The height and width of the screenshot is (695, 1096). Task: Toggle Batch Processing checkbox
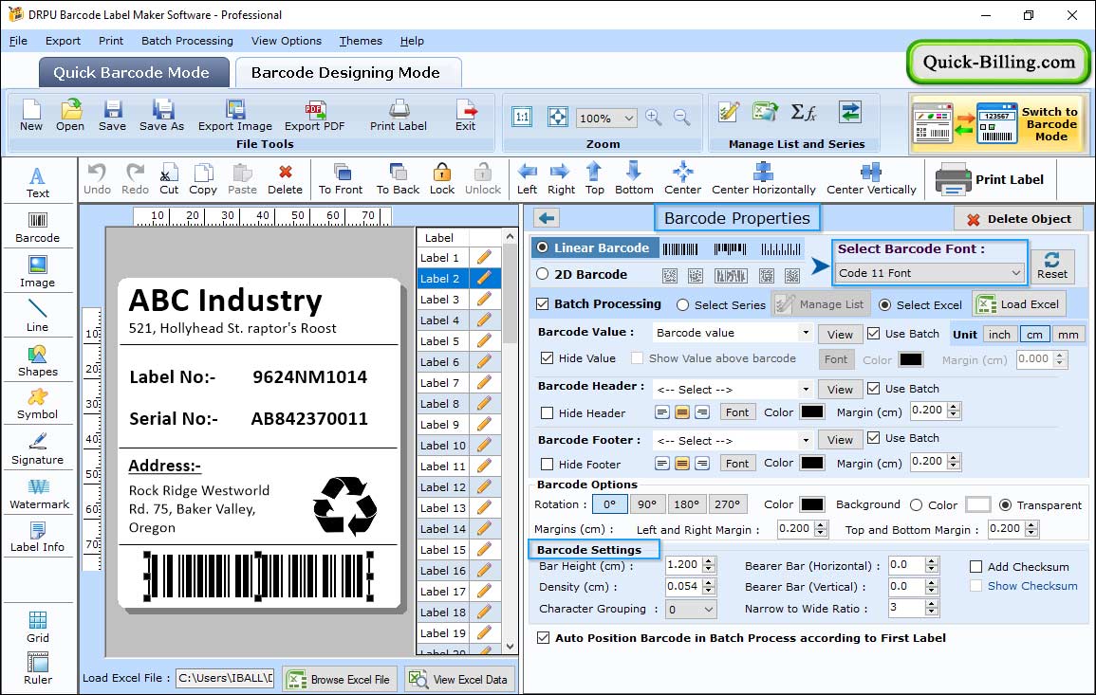(x=543, y=303)
